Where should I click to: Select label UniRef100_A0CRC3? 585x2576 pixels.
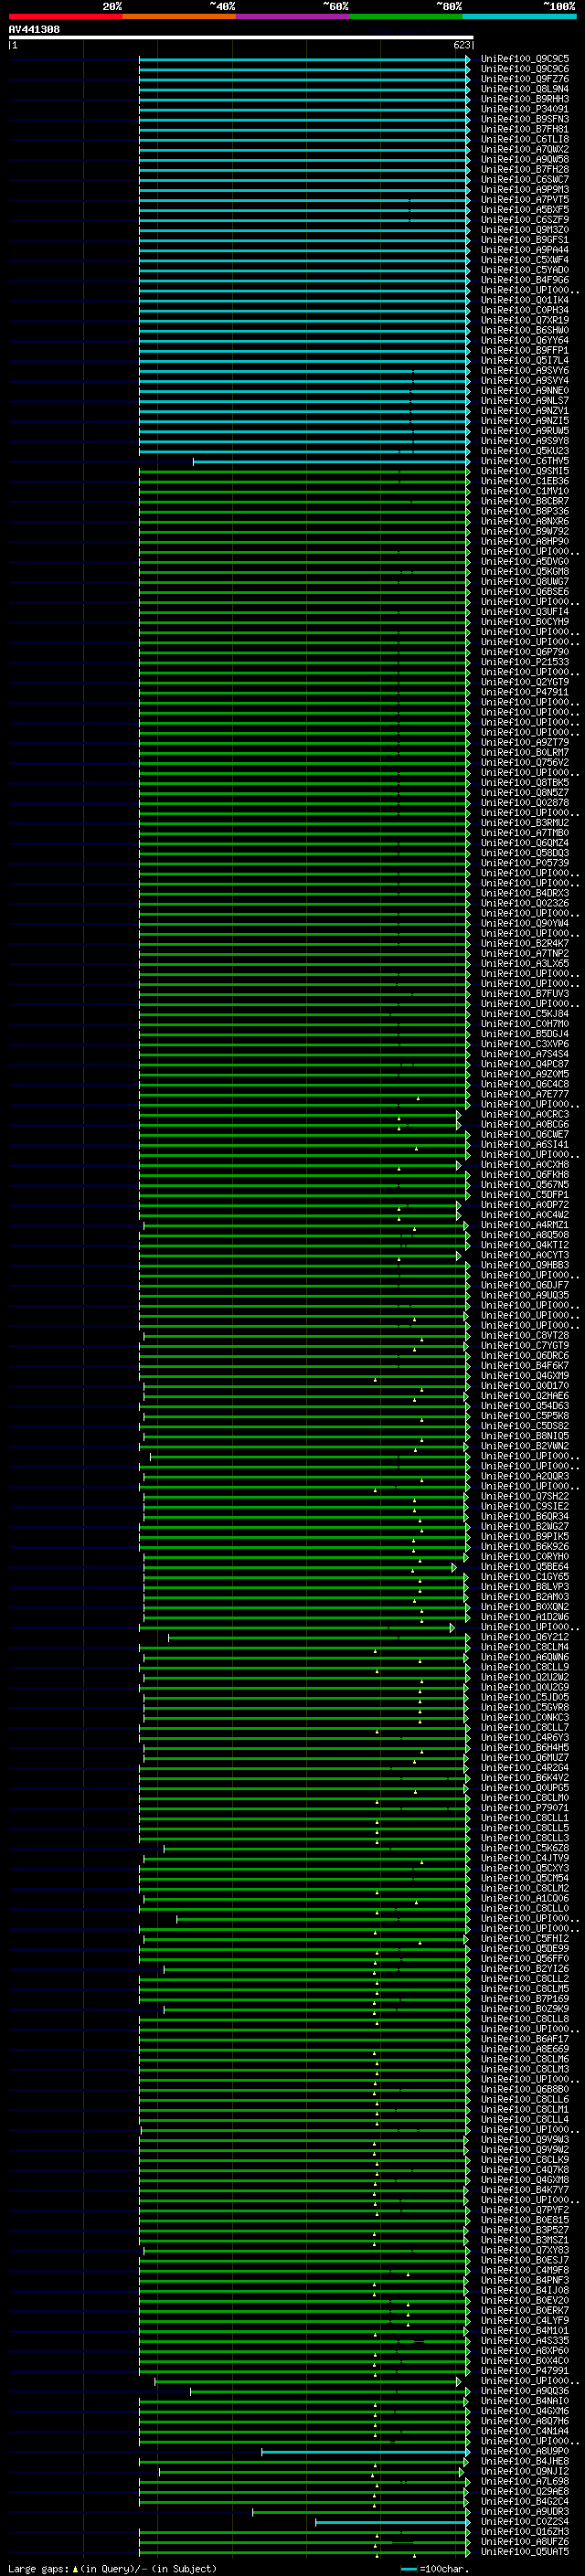point(525,1114)
